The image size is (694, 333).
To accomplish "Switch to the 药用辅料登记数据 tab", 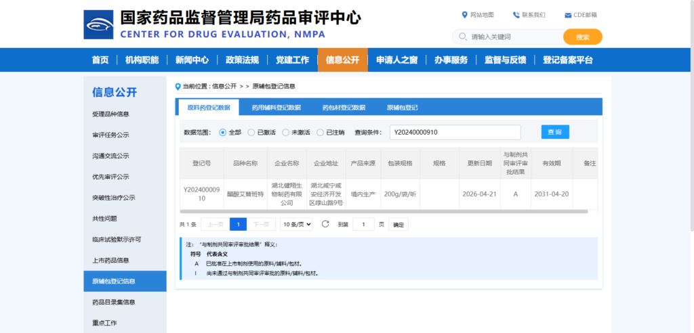I will click(276, 107).
